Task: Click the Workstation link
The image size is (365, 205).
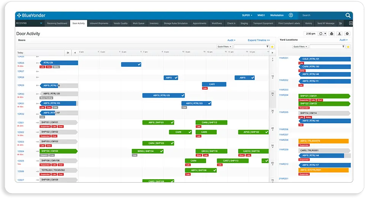Action: click(277, 15)
